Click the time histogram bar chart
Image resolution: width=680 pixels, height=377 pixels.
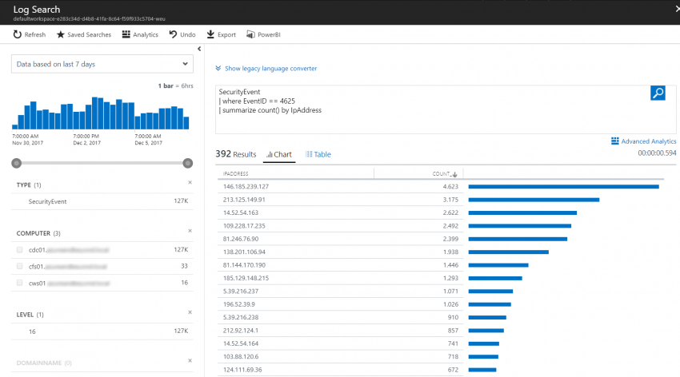100,113
